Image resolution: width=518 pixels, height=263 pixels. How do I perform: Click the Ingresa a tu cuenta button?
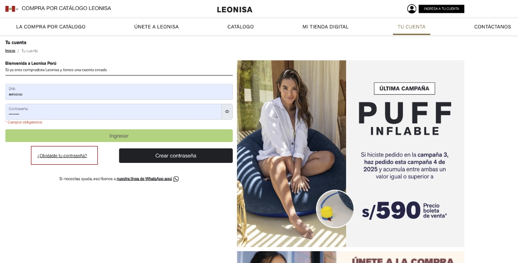click(x=441, y=9)
